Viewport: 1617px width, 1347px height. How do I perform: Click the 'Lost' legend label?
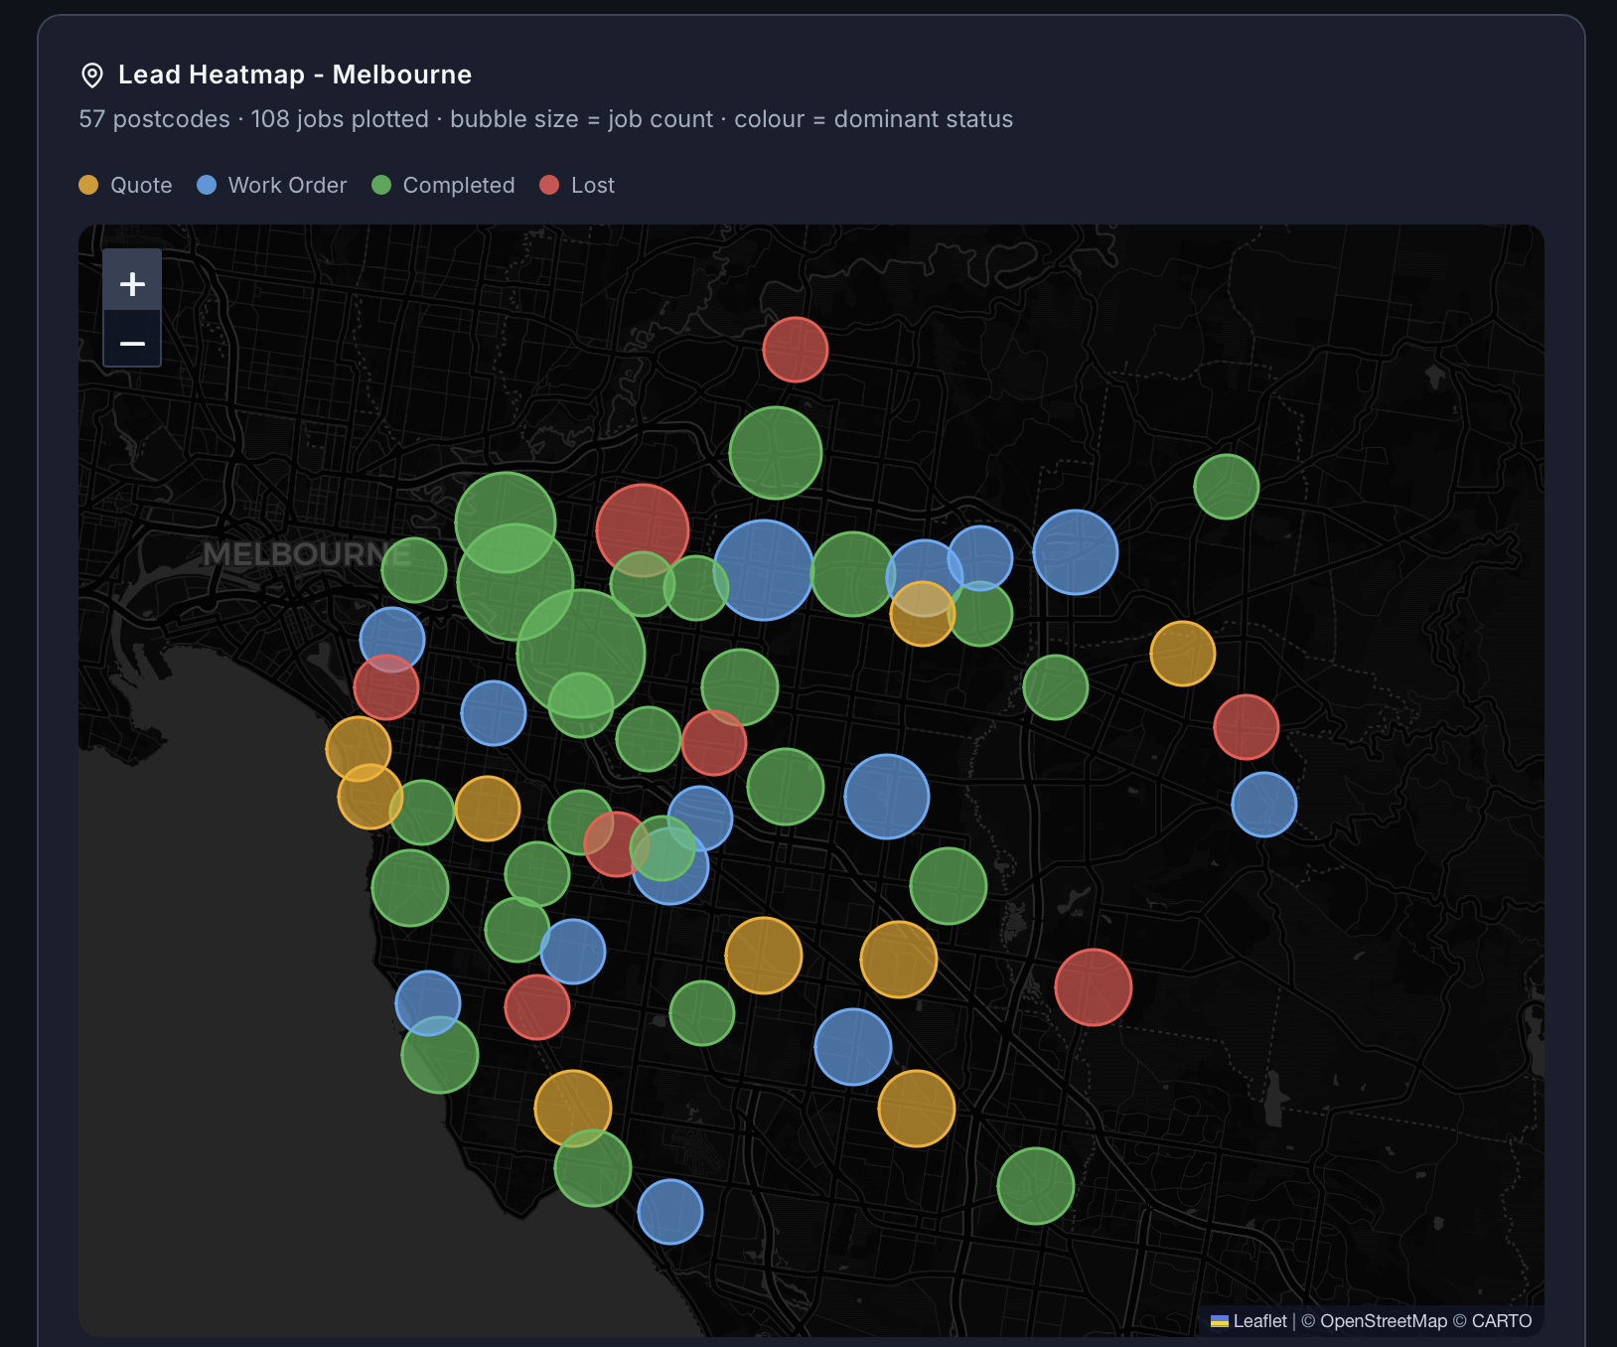593,185
